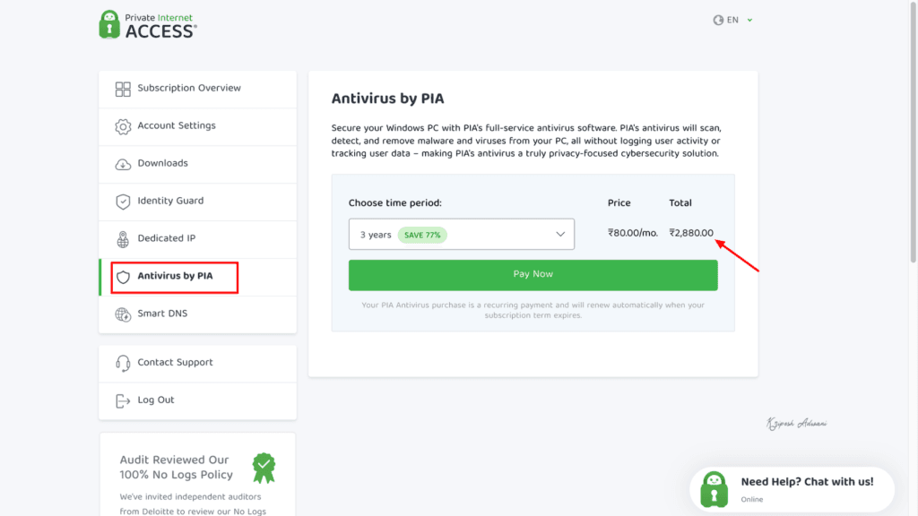Screen dimensions: 918x516
Task: Click the Price column header
Action: [x=619, y=203]
